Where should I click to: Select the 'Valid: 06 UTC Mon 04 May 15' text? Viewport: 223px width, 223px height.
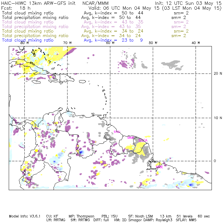tap(124, 8)
